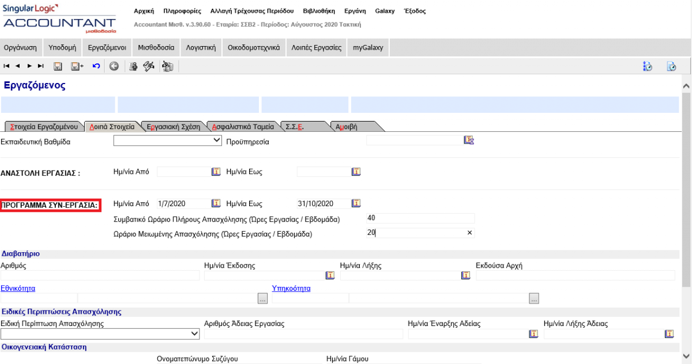This screenshot has width=692, height=364.
Task: Select the Λοιπά Στοιχεία tab
Action: click(x=112, y=127)
